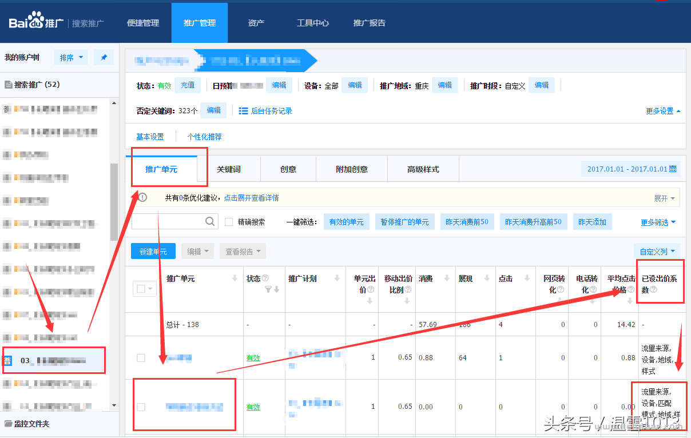The width and height of the screenshot is (691, 438).
Task: Click the 点击展开查看详情 link
Action: [251, 198]
